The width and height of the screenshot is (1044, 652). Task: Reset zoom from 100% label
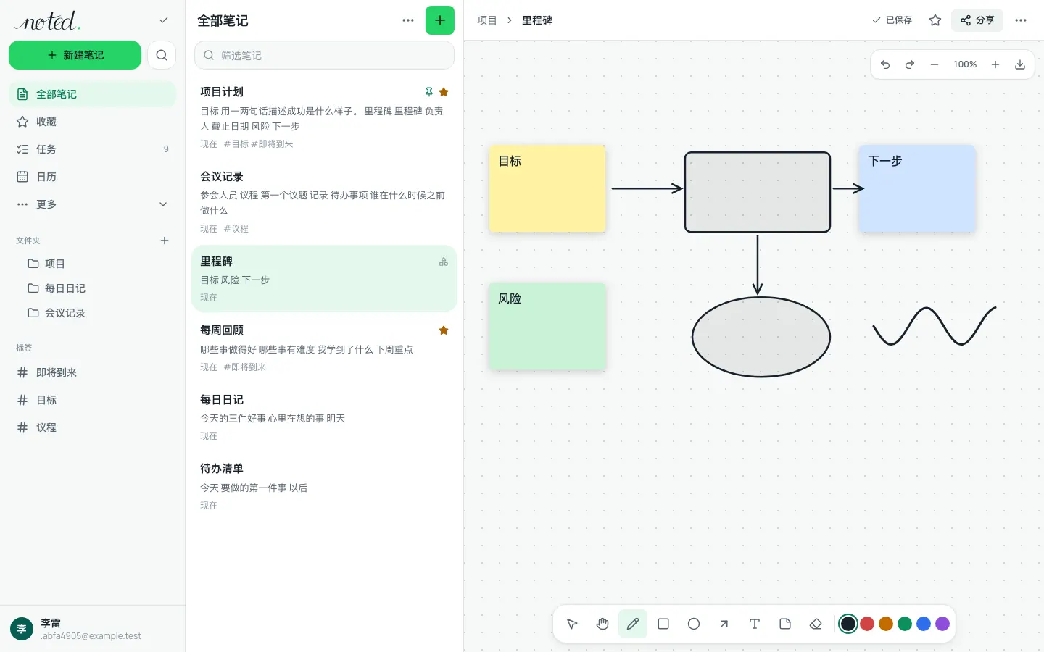965,64
